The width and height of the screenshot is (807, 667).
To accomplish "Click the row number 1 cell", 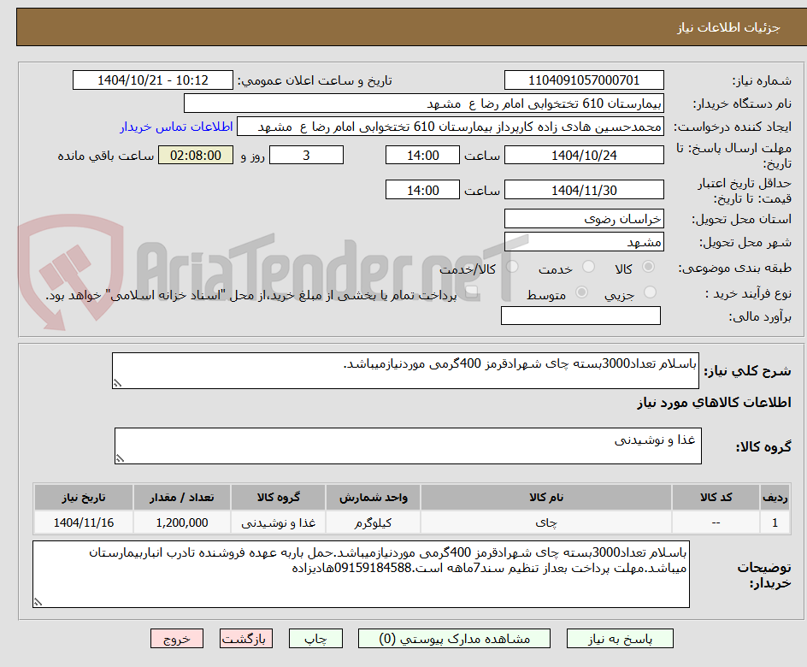I will [x=775, y=522].
